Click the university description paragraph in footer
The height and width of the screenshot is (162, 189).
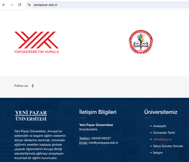tap(40, 144)
